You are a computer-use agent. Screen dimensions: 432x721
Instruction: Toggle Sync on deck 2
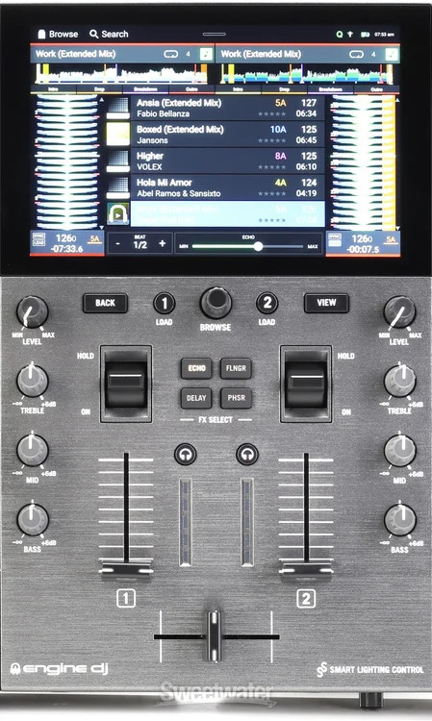[336, 239]
